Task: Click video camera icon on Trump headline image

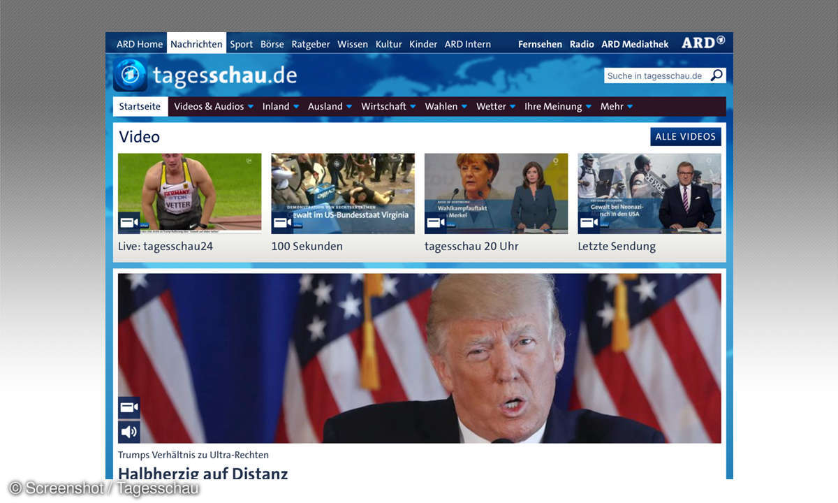Action: 129,407
